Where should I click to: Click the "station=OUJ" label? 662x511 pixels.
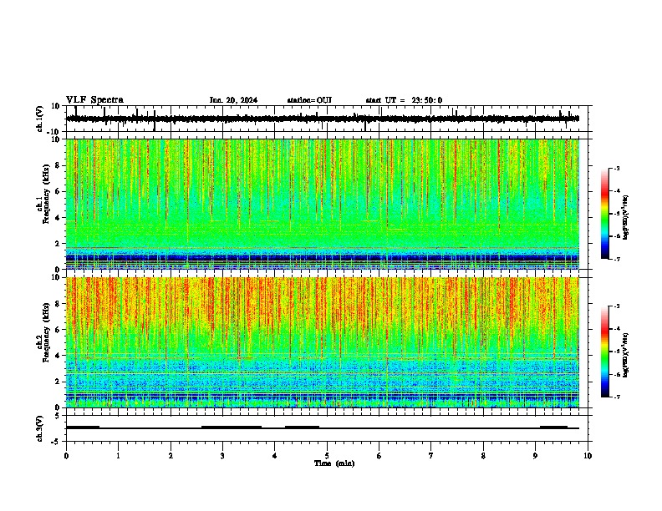[309, 100]
